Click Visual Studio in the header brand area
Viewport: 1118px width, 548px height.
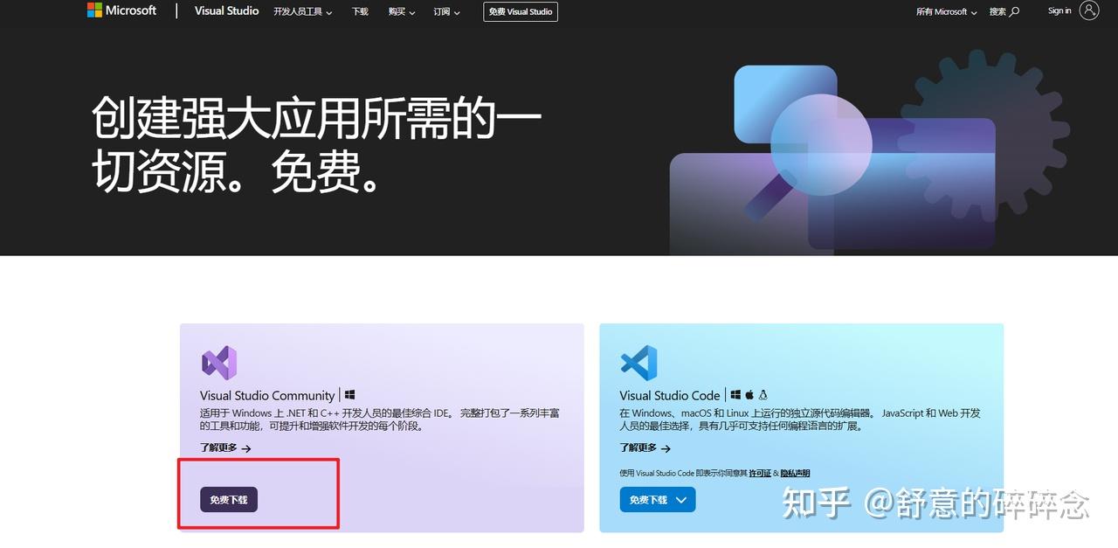pos(226,10)
